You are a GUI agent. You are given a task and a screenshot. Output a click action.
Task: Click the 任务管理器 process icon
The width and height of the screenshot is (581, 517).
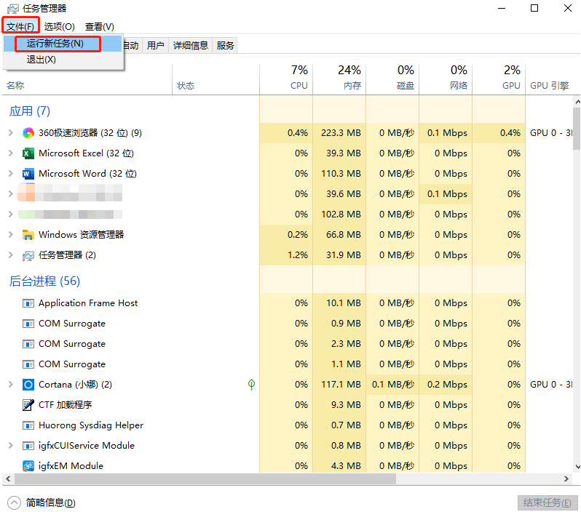tap(28, 255)
